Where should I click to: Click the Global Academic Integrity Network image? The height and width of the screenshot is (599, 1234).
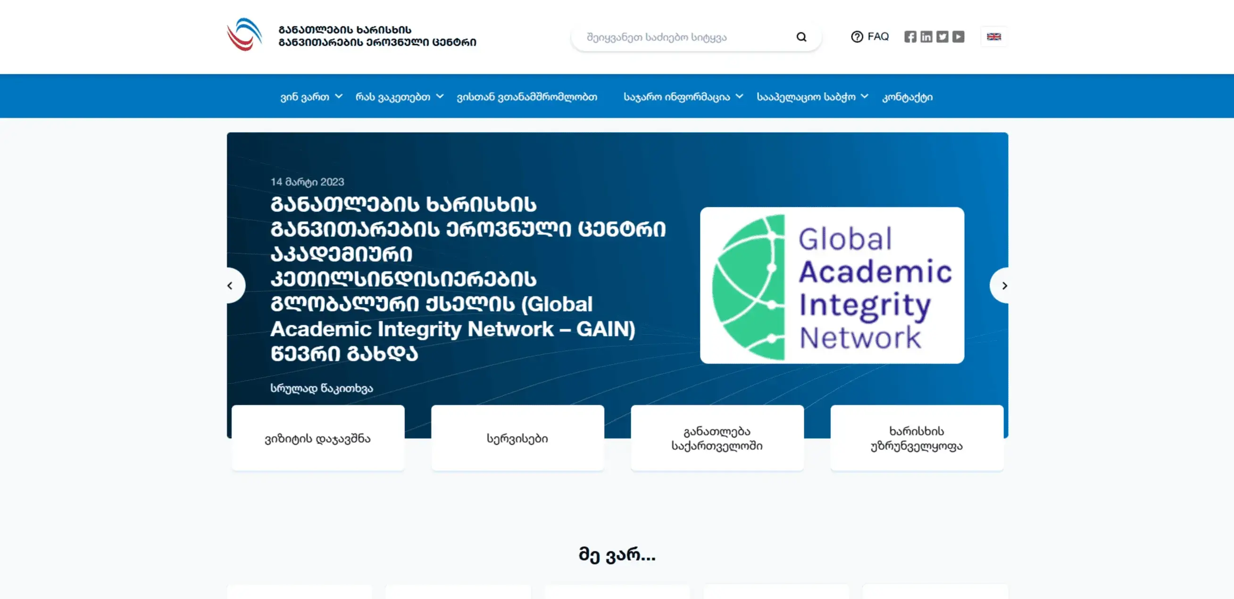[x=832, y=285]
